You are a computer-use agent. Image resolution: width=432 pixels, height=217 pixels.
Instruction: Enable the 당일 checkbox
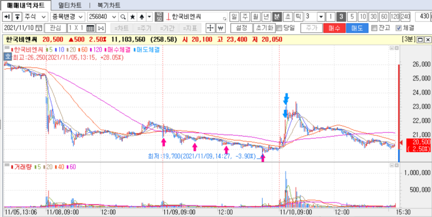coord(279,28)
